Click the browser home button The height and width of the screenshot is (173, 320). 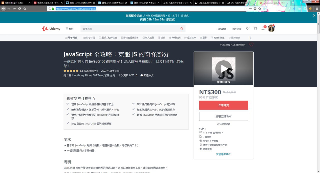25,8
